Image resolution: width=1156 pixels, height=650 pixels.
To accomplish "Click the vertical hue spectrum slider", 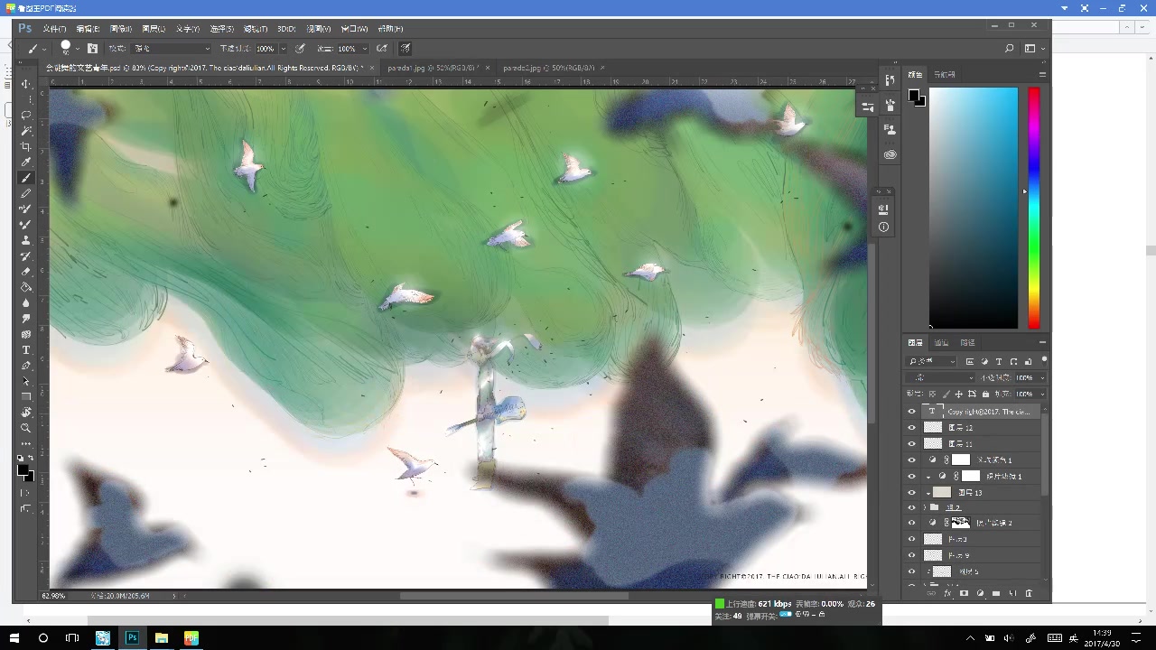I will coord(1033,208).
